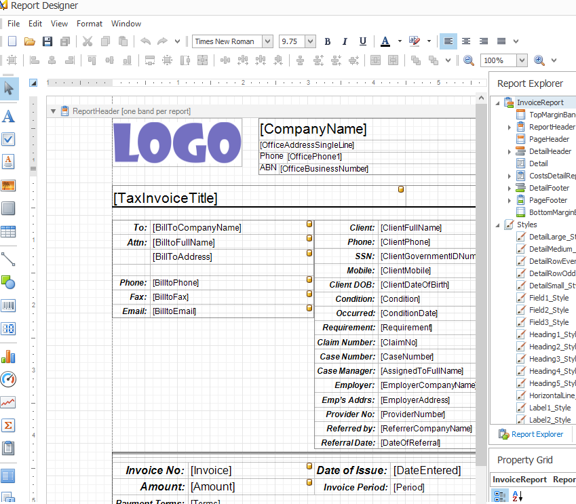Click the Save icon in toolbar
This screenshot has height=504, width=576.
47,41
